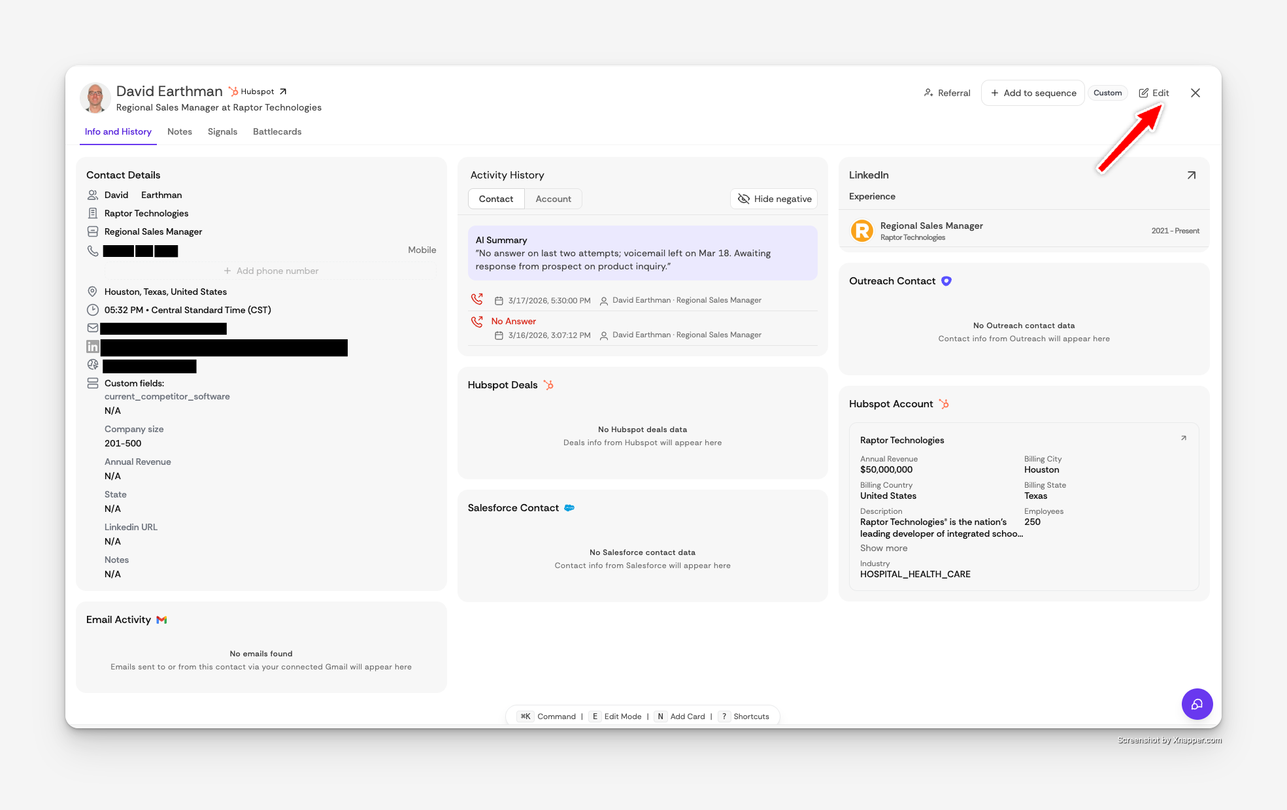Viewport: 1287px width, 810px height.
Task: Click the website globe icon
Action: [x=93, y=365]
